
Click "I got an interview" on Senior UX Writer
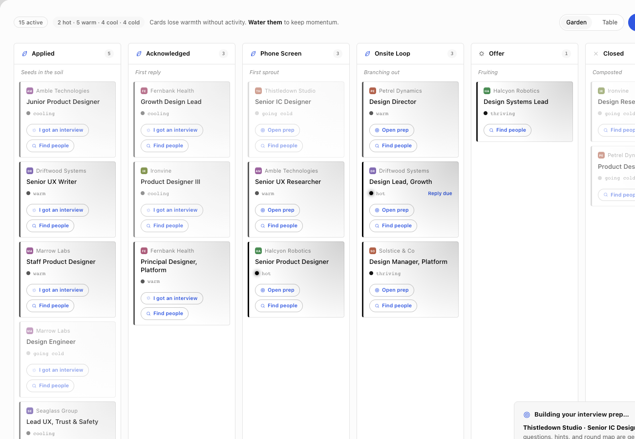pyautogui.click(x=58, y=210)
